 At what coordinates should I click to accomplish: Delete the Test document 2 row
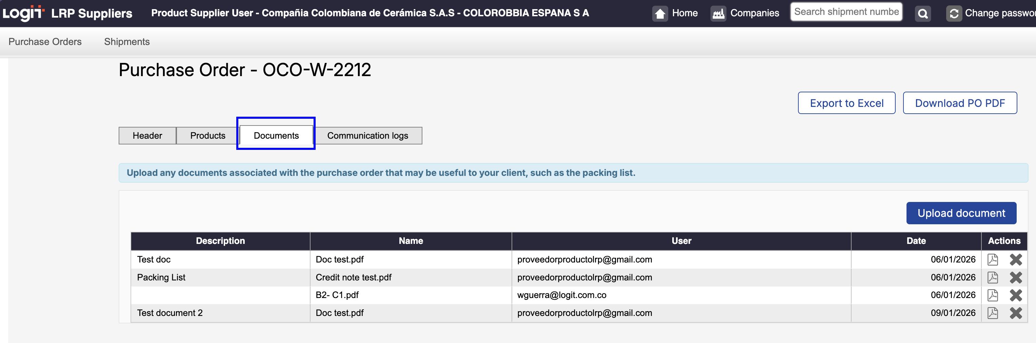(1015, 313)
